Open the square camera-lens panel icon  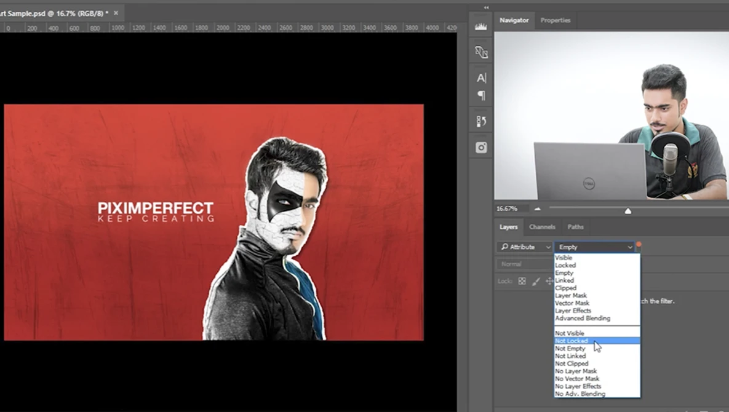[x=481, y=148]
